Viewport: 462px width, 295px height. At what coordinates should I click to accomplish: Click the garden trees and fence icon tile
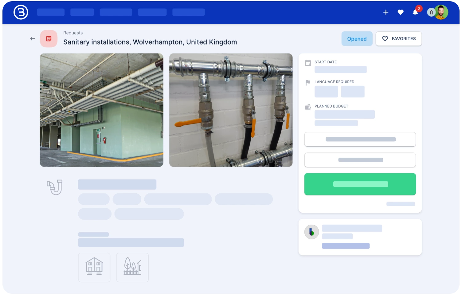[132, 267]
